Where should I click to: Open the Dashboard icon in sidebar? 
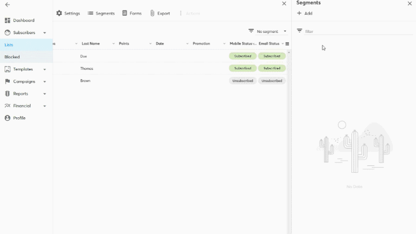coord(8,20)
